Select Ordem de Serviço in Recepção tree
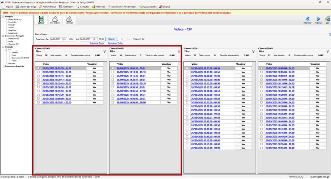331x179 pixels. pyautogui.click(x=15, y=19)
